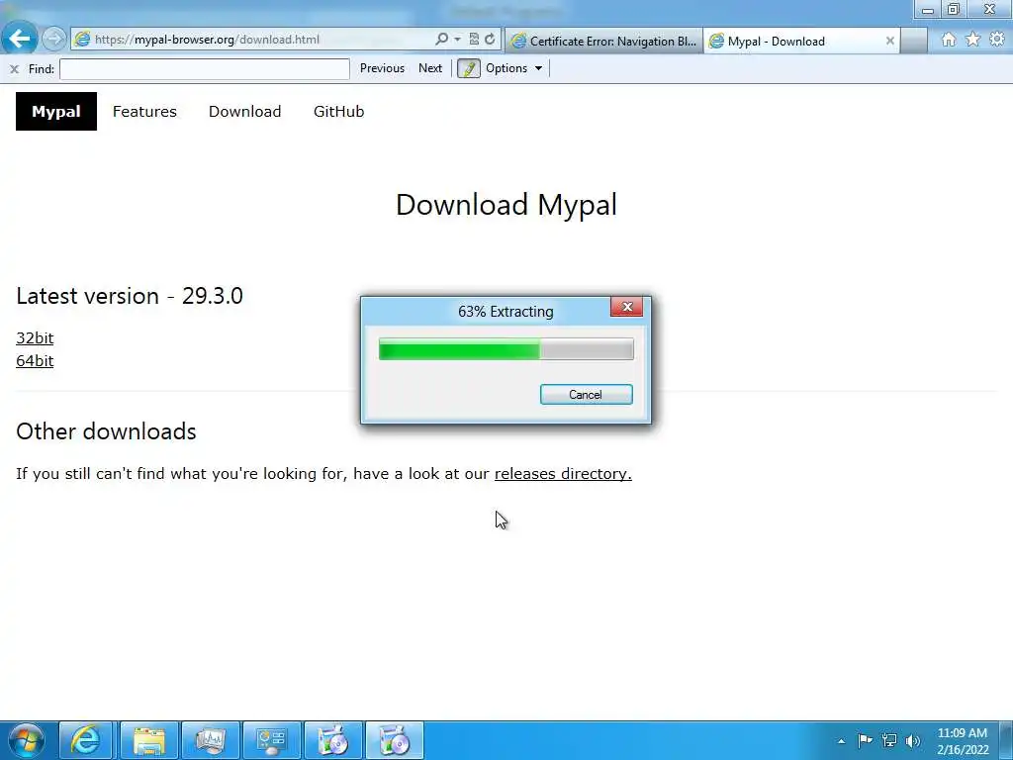Screen dimensions: 1013x760
Task: Close the Mypal - Download tab
Action: pyautogui.click(x=889, y=41)
